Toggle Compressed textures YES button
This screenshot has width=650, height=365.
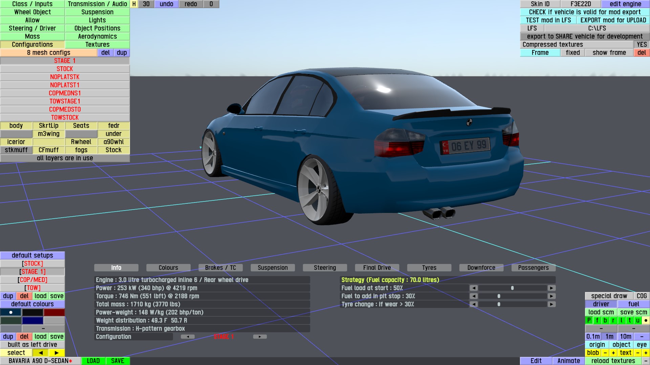pos(641,45)
